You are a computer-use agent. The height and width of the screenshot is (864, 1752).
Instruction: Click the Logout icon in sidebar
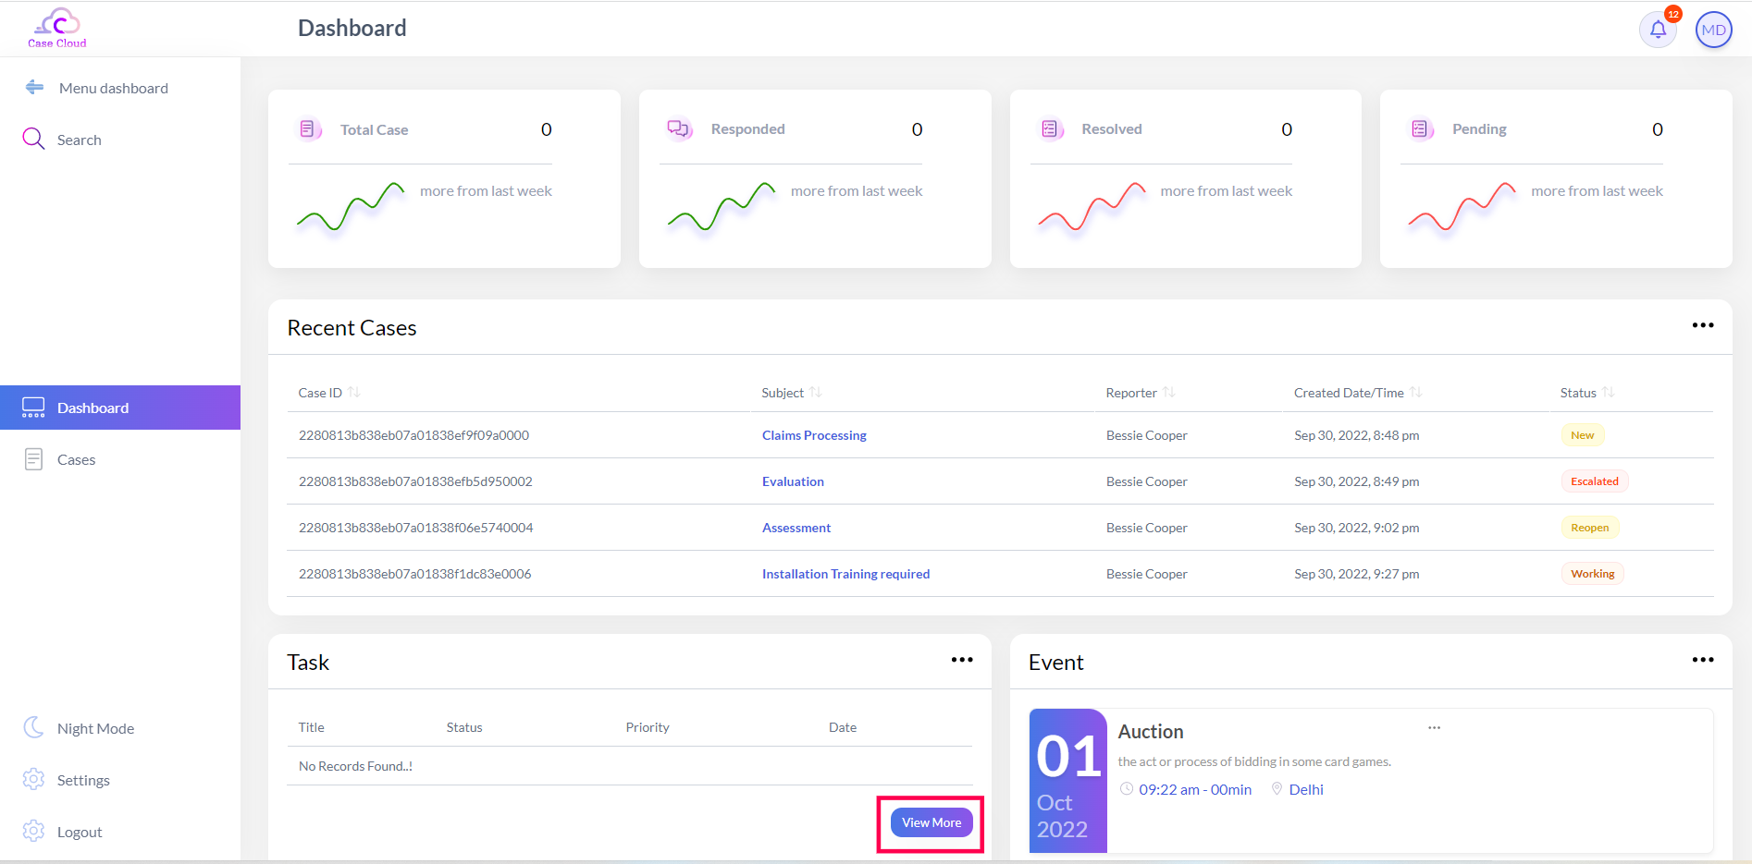pos(33,831)
